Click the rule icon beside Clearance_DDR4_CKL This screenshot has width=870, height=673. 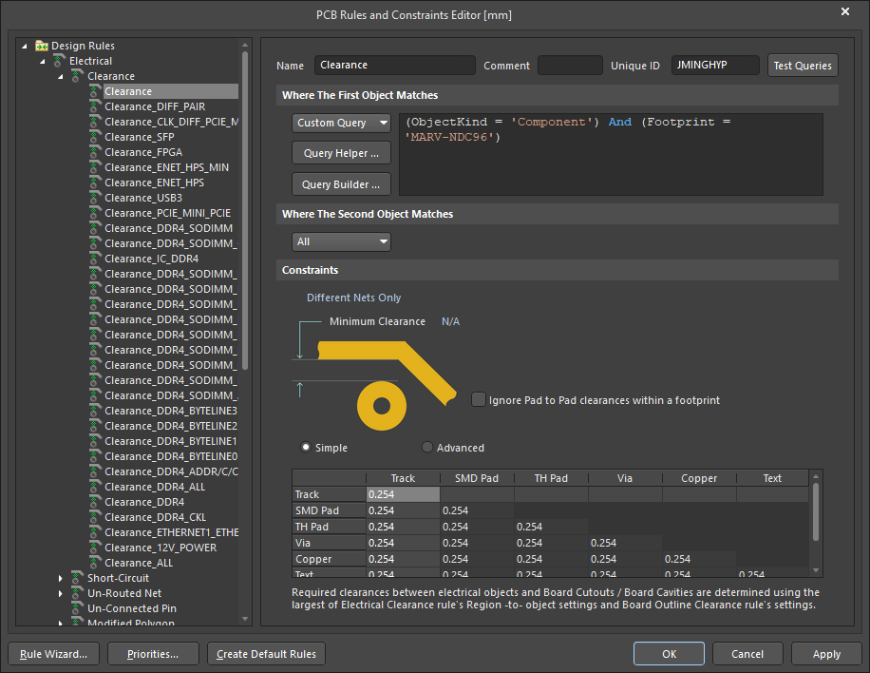95,517
